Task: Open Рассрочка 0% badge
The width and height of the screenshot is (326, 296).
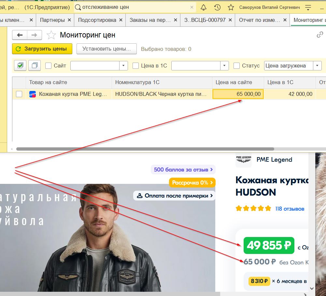Action: click(192, 183)
